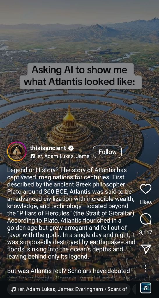Tap the bottom audio pill Scars of
This screenshot has height=298, width=159.
pos(69,289)
